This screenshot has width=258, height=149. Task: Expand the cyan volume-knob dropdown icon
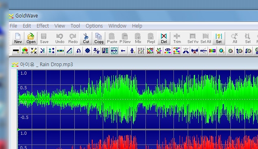(x=221, y=51)
